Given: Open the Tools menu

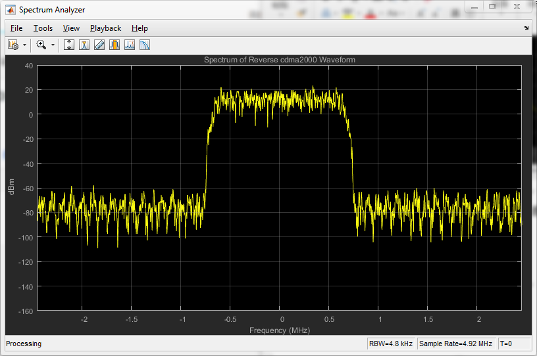Looking at the screenshot, I should (43, 28).
